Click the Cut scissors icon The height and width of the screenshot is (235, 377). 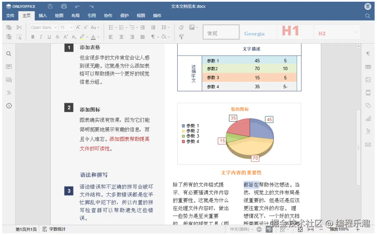19,28
